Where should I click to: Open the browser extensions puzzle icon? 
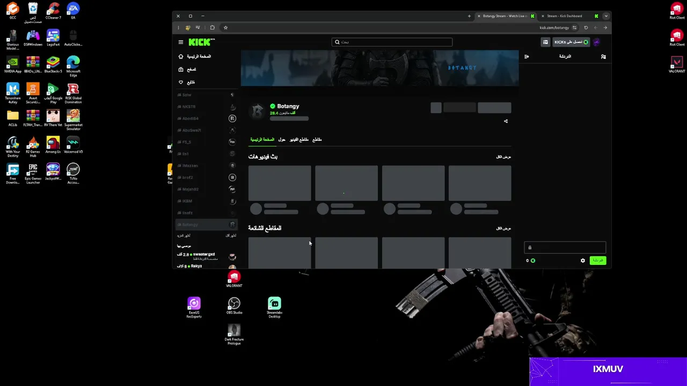point(213,28)
